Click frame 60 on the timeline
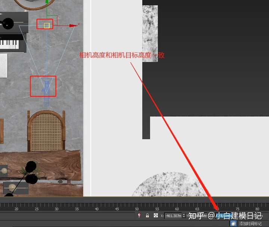This screenshot has height=227, width=269. click(x=177, y=209)
